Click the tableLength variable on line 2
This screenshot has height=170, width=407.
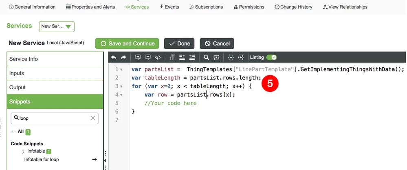click(162, 78)
